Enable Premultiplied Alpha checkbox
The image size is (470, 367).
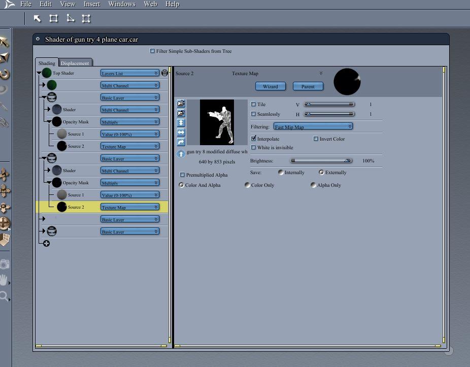(182, 175)
